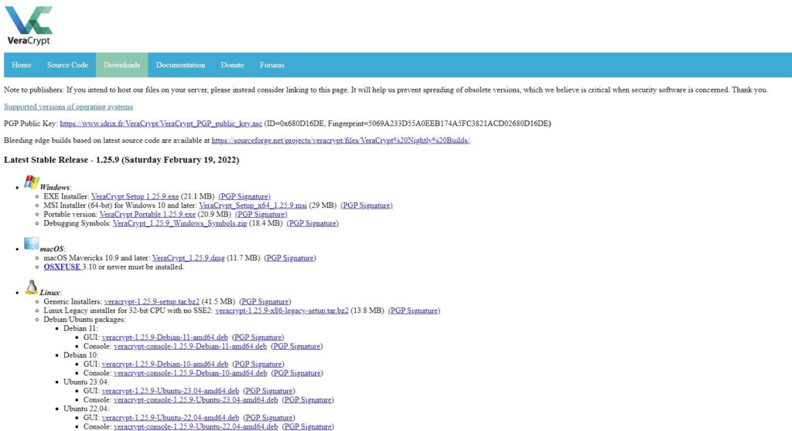This screenshot has height=431, width=792.
Task: Visit the Forums navigation item
Action: click(x=271, y=65)
